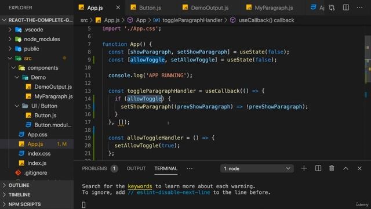Follow the 'keywords' link in terminal
Screen dimensions: 371x209
click(x=140, y=186)
